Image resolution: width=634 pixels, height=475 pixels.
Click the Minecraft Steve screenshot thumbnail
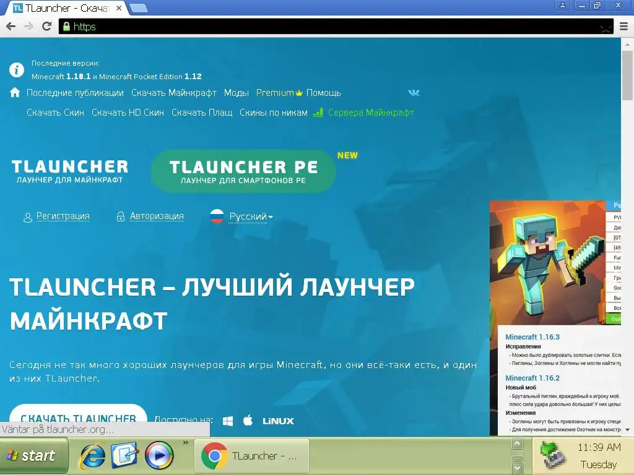(x=547, y=262)
